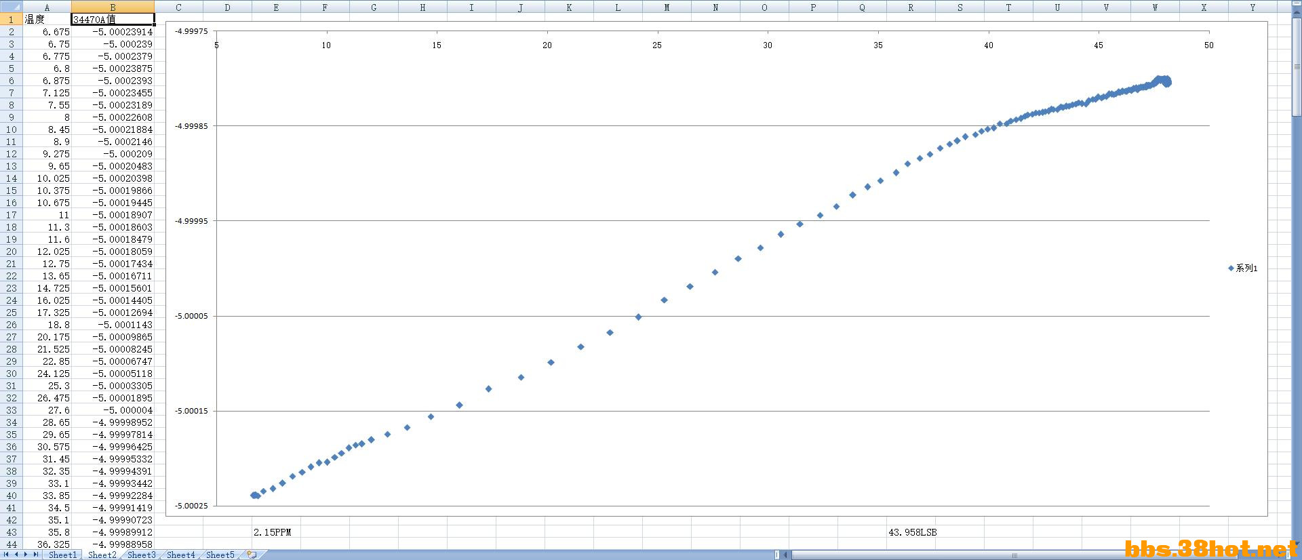Click the horizontal scrollbar thumb

(1014, 555)
